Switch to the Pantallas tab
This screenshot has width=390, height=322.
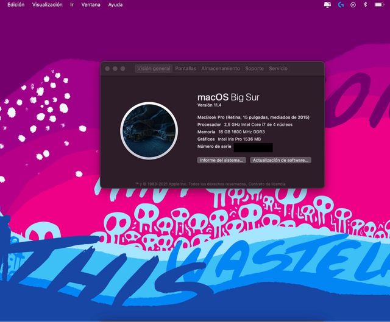pos(186,69)
